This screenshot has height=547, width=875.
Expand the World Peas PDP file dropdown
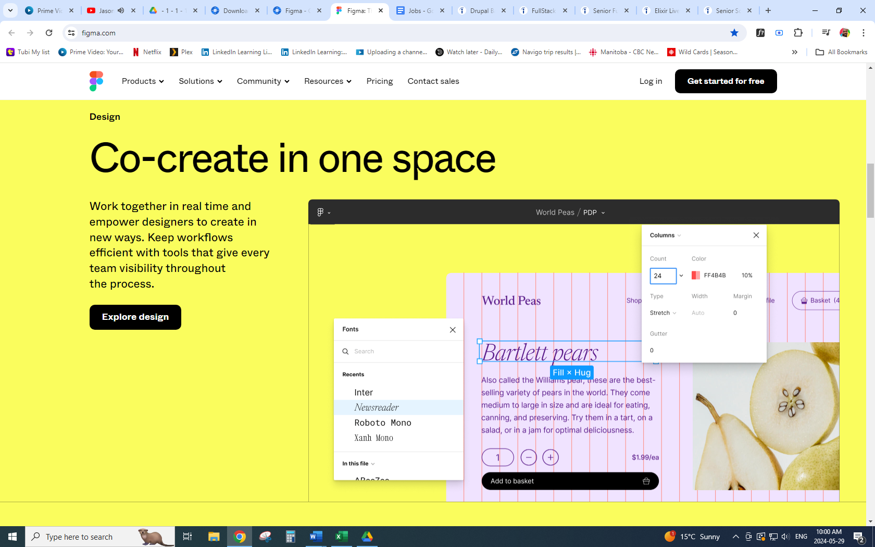pos(603,213)
